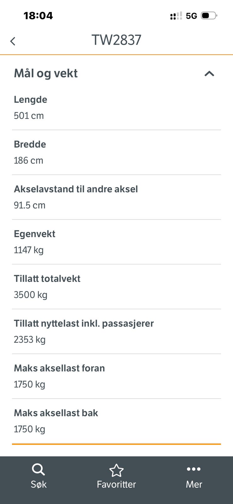Open the Mer three-dots icon
Screen dimensions: 233x504
click(194, 469)
